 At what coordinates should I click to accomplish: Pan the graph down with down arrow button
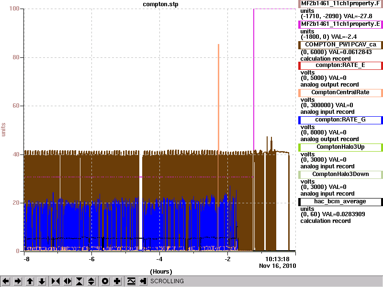coord(42,281)
